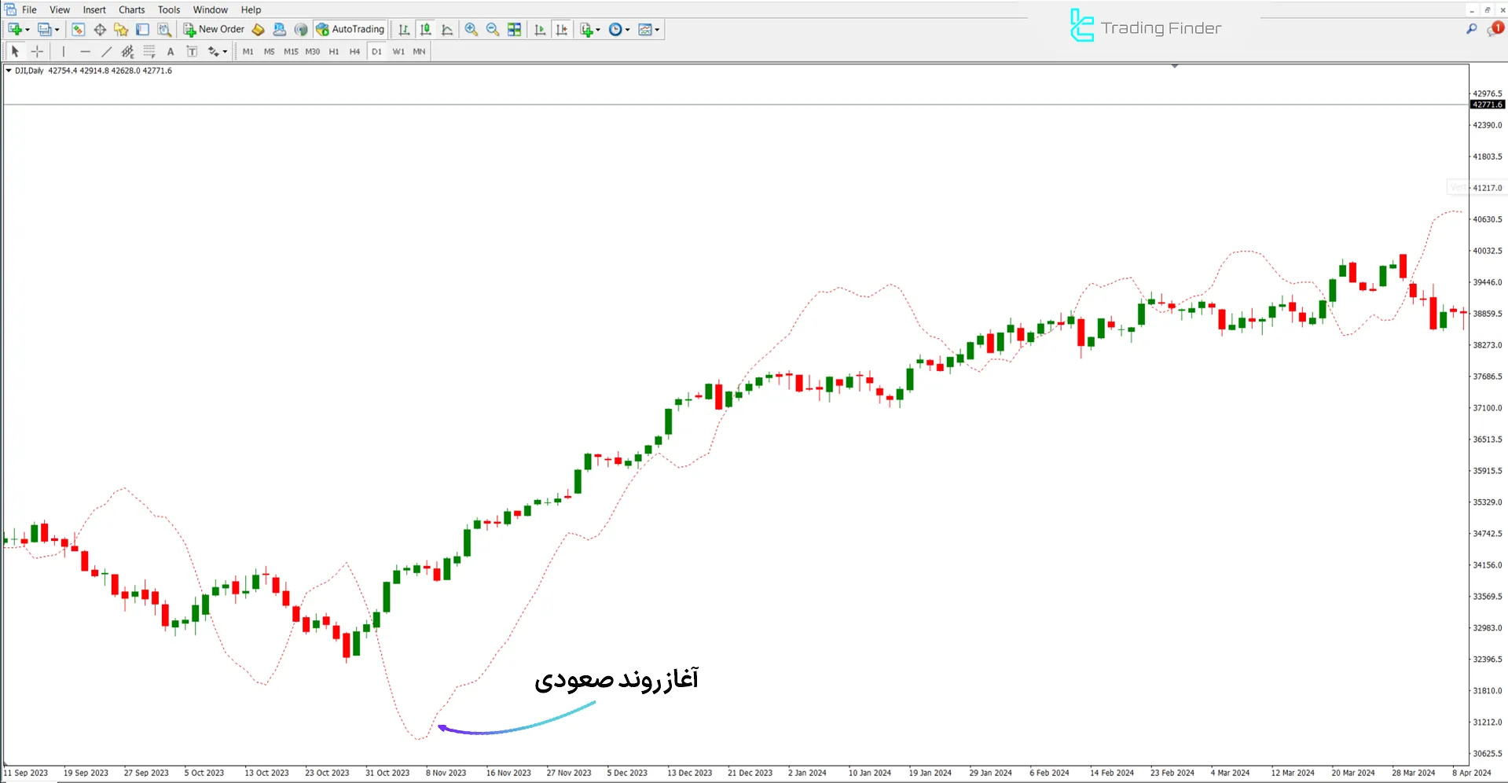Zoom in on the chart
Viewport: 1508px width, 783px height.
(x=471, y=29)
